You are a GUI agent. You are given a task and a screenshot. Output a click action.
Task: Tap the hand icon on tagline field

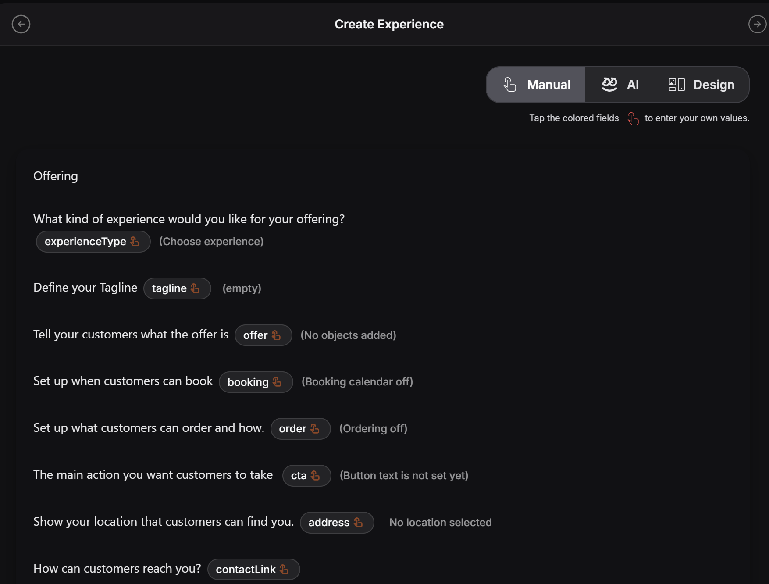(x=195, y=288)
